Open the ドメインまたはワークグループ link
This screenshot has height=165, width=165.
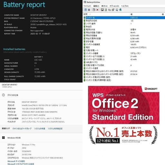click(22, 129)
